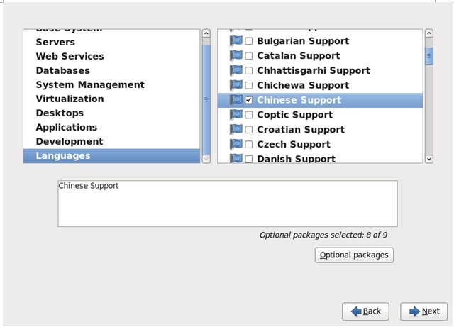
Task: Enable Croatian Support checkbox
Action: pos(249,130)
